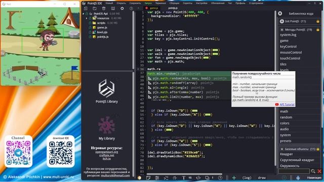The image size is (324, 182).
Task: Collapse the Методы PointJS section
Action: [282, 30]
